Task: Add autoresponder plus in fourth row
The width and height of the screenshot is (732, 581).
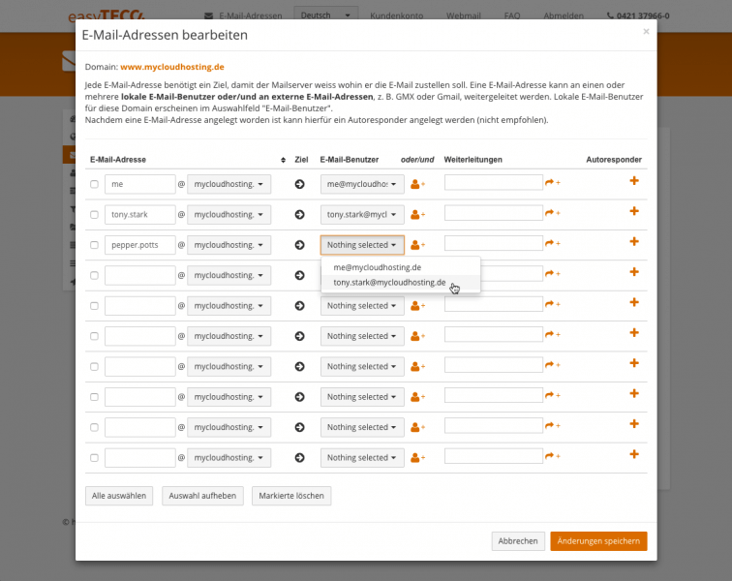Action: [x=634, y=272]
